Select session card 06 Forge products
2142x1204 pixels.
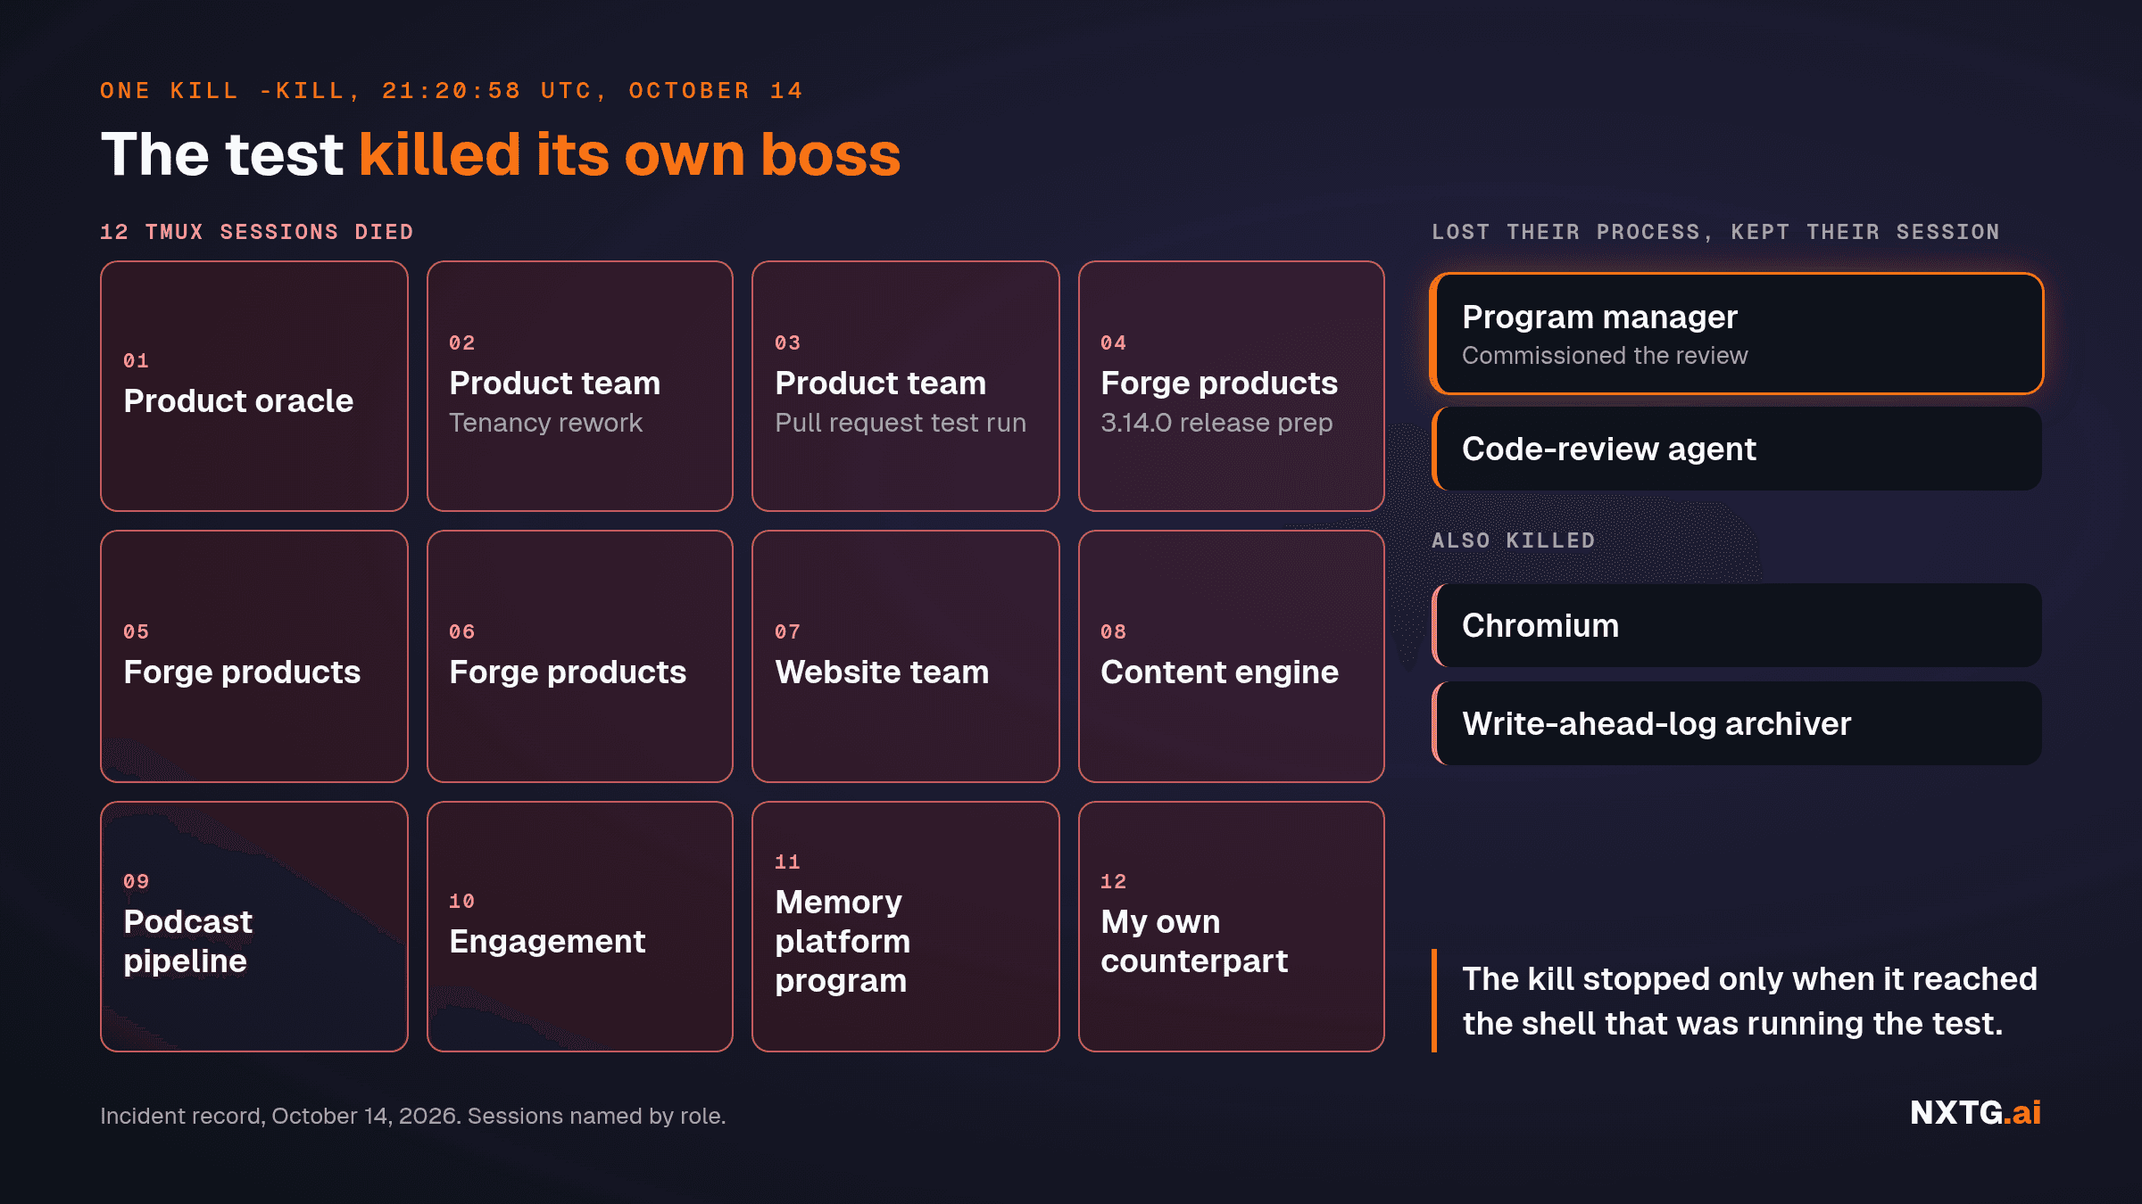pyautogui.click(x=580, y=656)
